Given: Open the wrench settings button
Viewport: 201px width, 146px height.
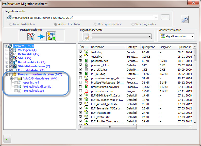Looking at the screenshot, I should pyautogui.click(x=185, y=20).
